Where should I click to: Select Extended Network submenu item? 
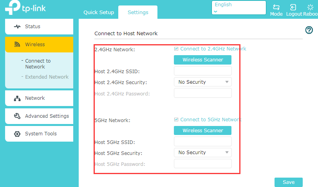tap(47, 77)
